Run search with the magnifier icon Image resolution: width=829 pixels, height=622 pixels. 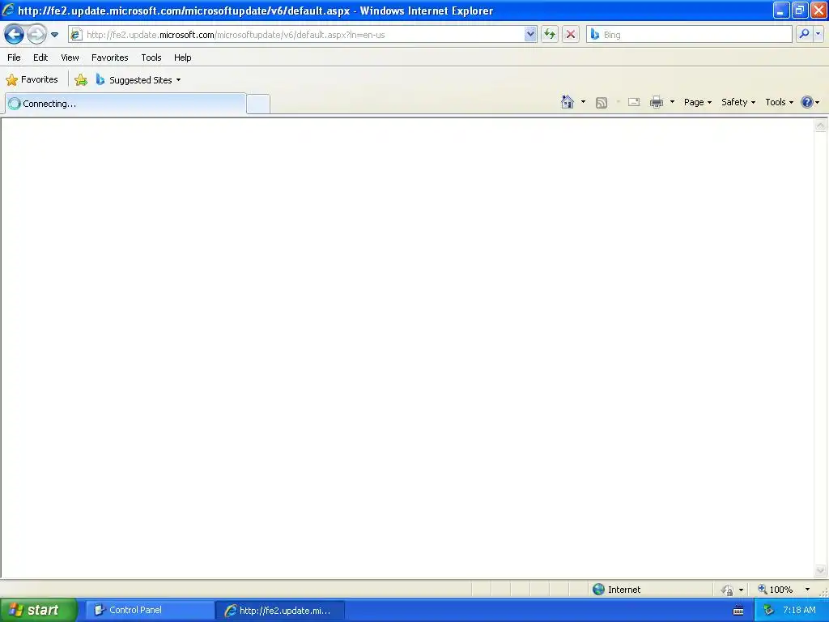pyautogui.click(x=804, y=34)
